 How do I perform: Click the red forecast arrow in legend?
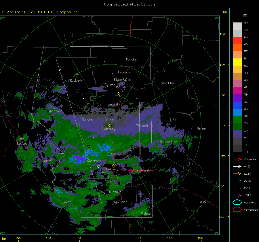point(237,159)
